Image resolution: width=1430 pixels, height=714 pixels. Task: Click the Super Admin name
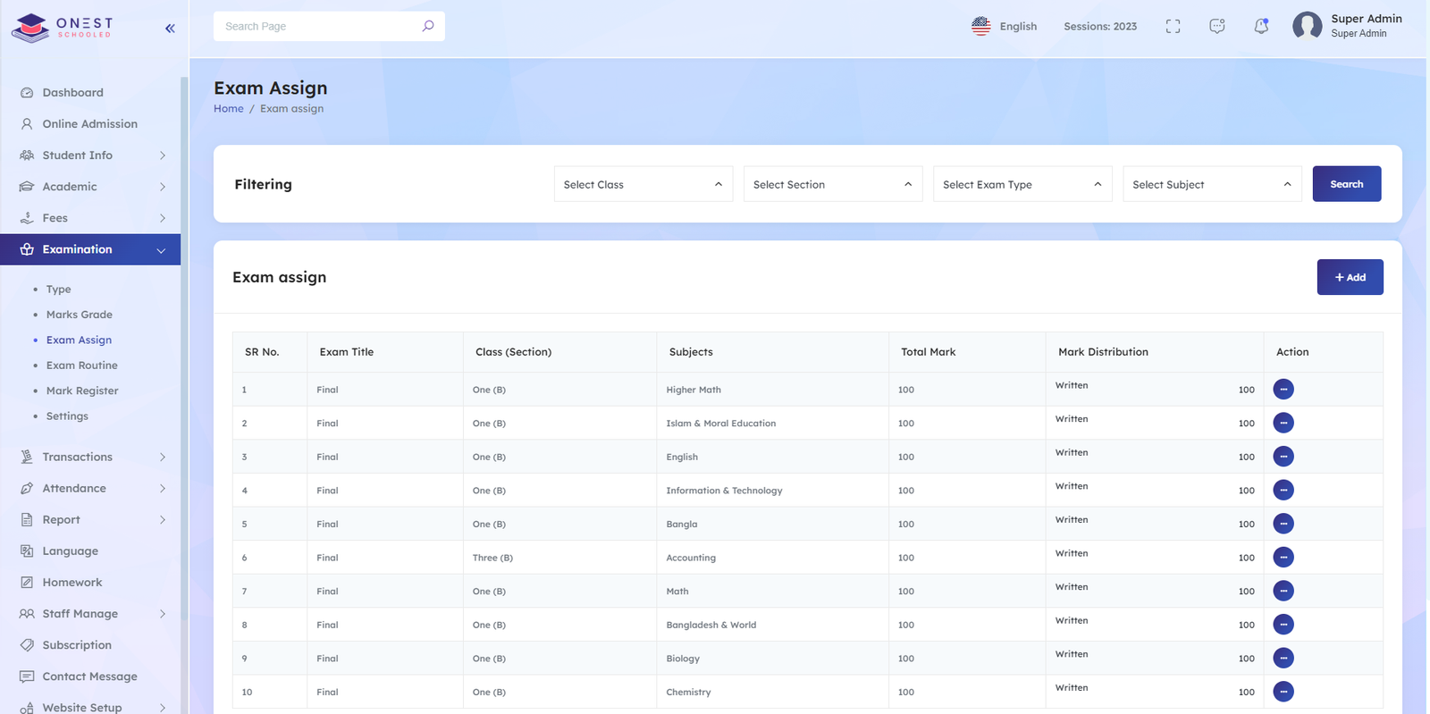click(1367, 19)
